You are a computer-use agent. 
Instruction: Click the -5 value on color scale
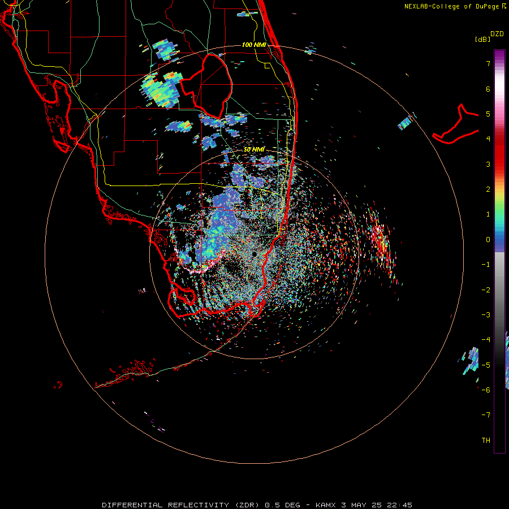(x=486, y=365)
